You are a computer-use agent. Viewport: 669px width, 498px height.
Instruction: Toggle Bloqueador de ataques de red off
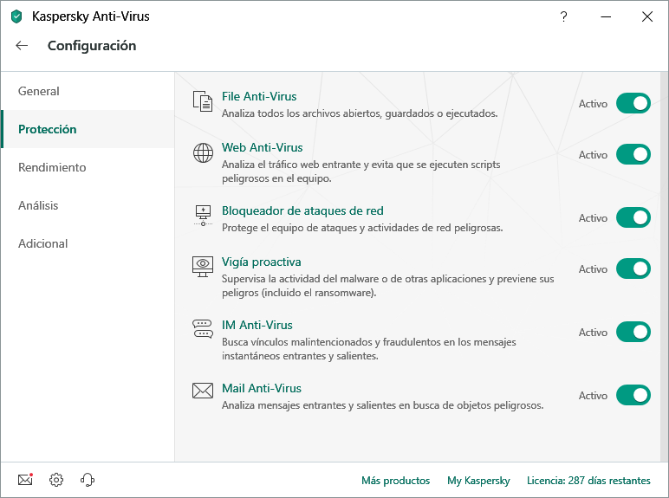click(x=633, y=218)
